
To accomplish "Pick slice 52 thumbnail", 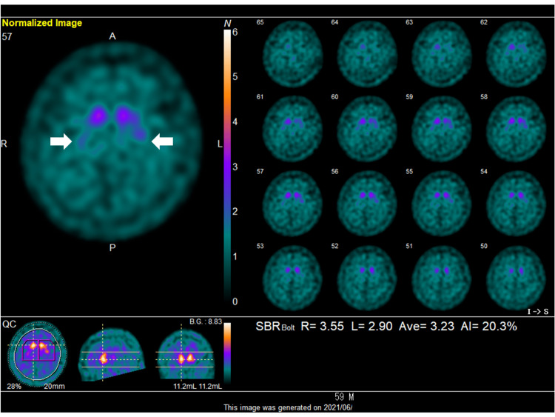I will pyautogui.click(x=367, y=278).
